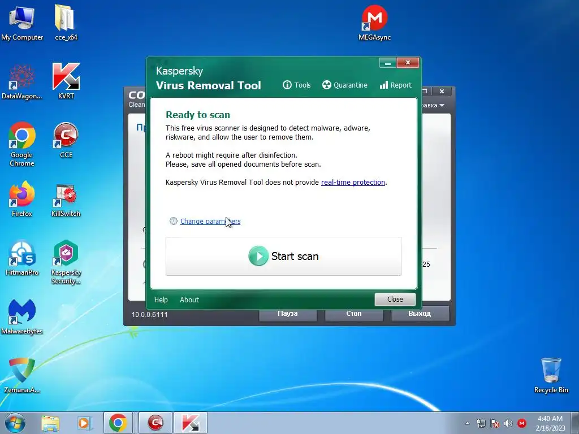
Task: Select the KillSwitch desktop shortcut
Action: coord(66,199)
